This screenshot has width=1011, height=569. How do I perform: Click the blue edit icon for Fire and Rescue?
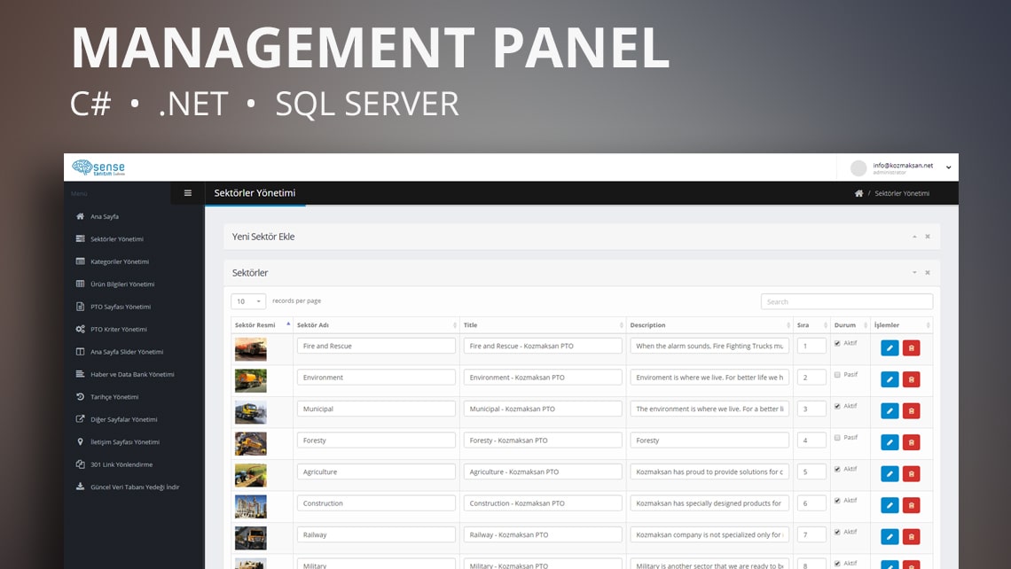coord(890,348)
